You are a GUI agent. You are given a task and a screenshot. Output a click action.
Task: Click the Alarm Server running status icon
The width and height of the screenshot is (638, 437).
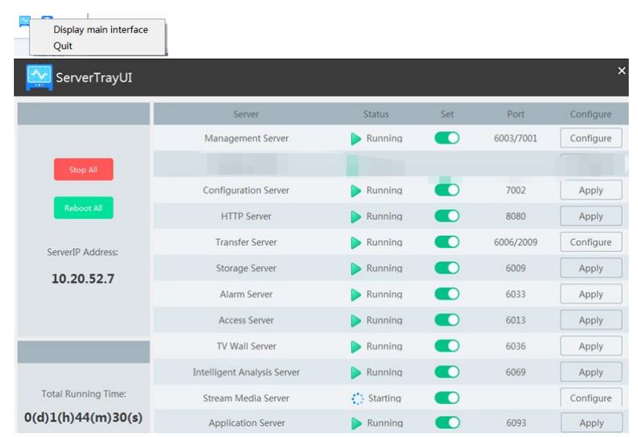[x=356, y=294]
